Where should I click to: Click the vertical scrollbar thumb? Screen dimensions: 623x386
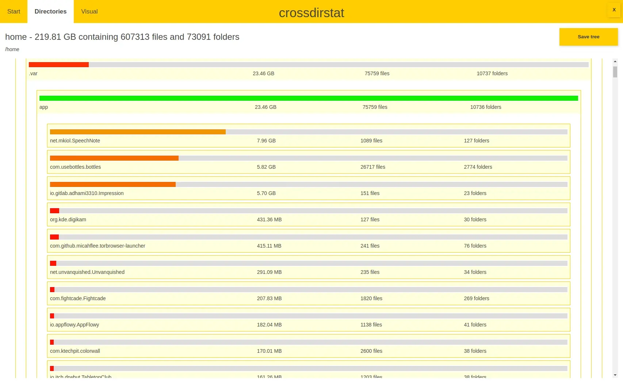[615, 72]
